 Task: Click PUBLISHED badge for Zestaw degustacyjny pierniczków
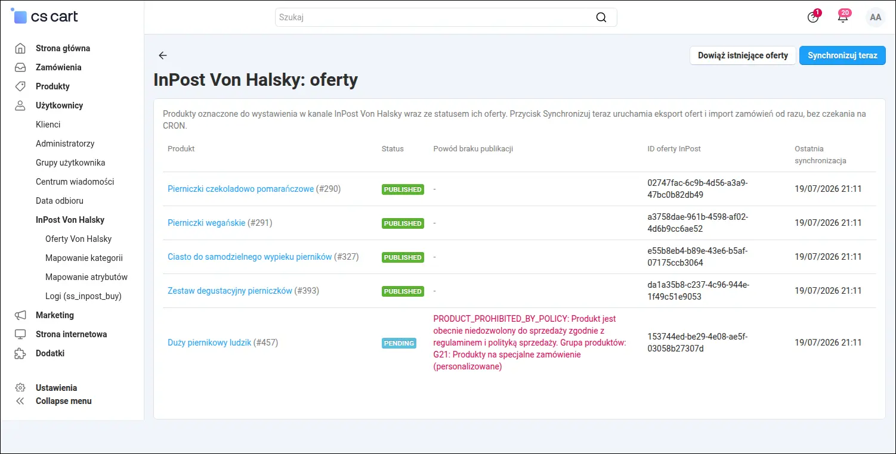click(x=403, y=291)
